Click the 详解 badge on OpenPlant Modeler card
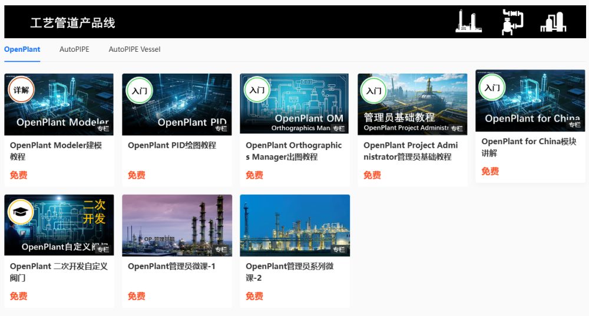Viewport: 589px width, 316px height. coord(22,90)
